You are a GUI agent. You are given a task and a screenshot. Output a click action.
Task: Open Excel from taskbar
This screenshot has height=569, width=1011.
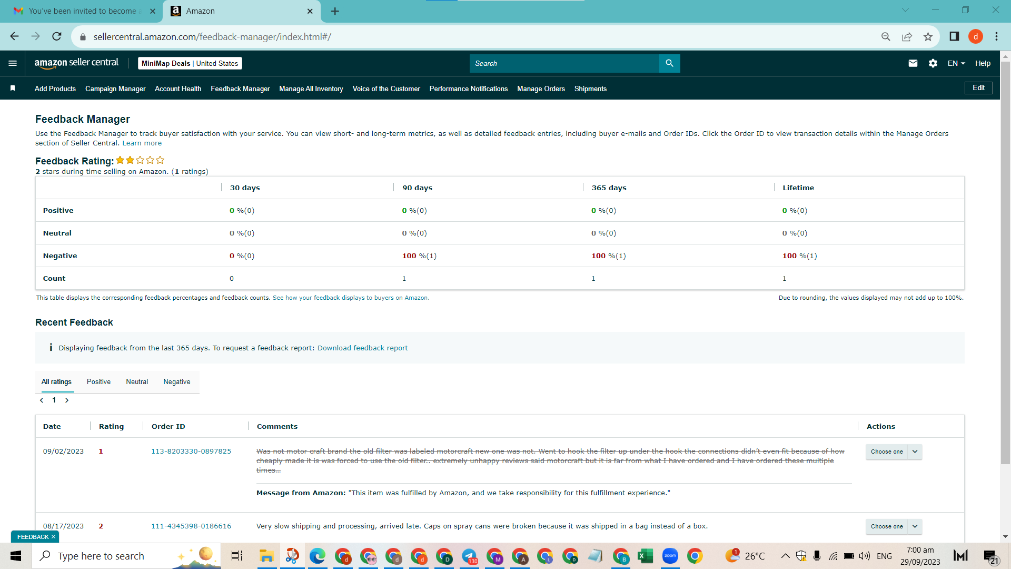[645, 556]
